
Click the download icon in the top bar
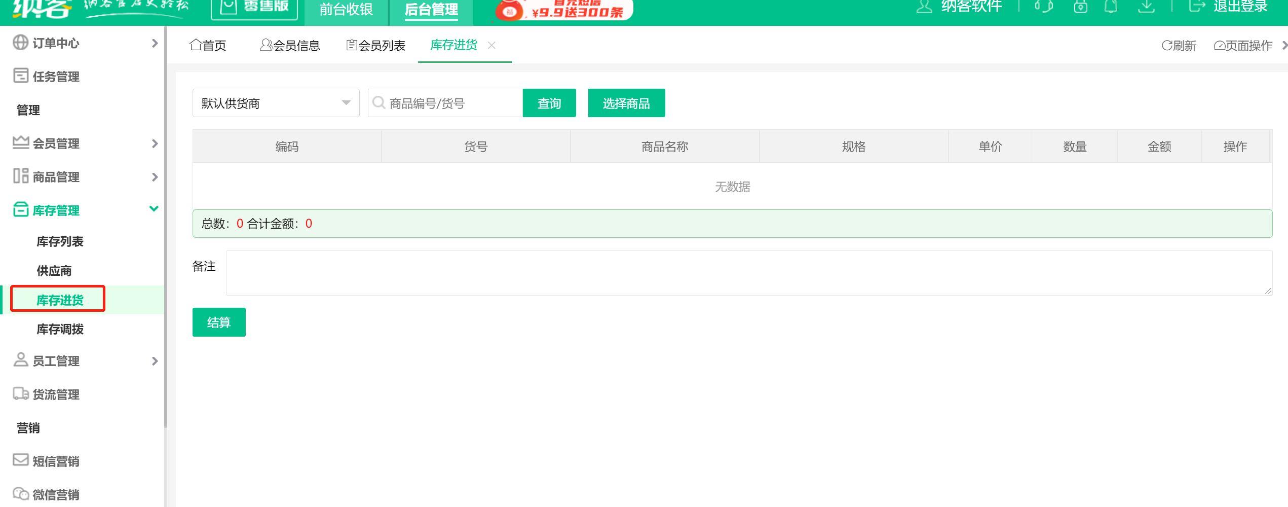pyautogui.click(x=1146, y=7)
